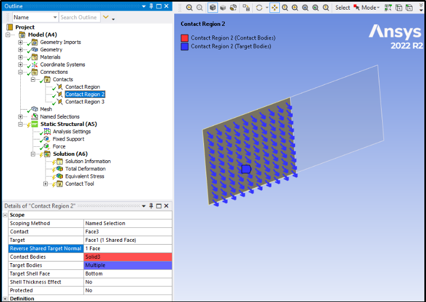Click the Materials node icon

point(34,57)
